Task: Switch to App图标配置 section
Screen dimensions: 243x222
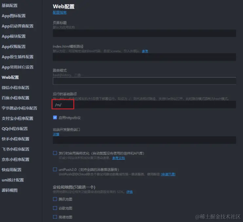Action: click(14, 16)
